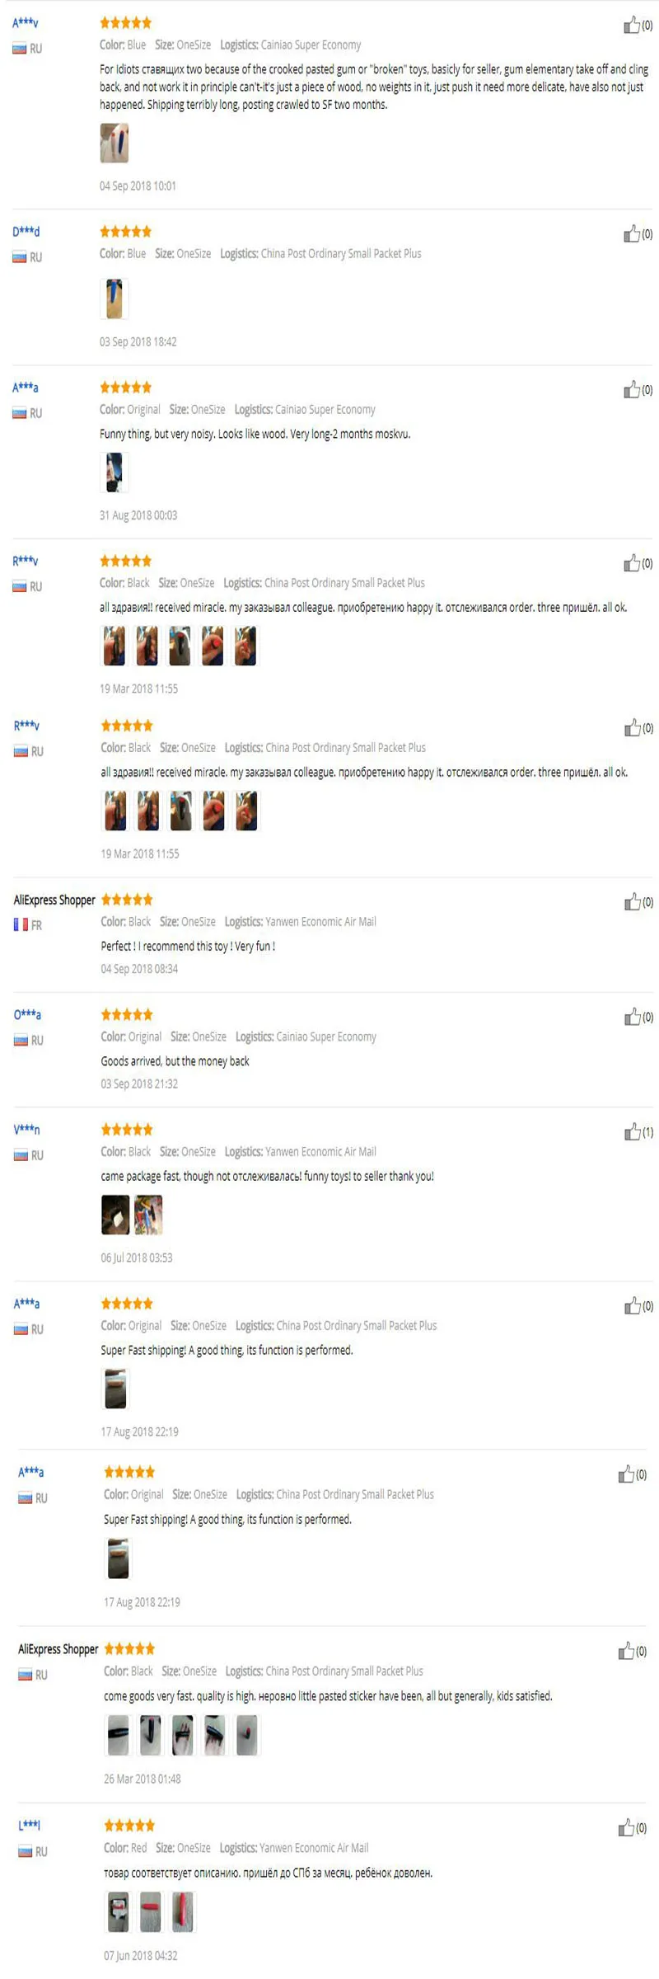
Task: Click the AliExpress Shopper name with FR flag
Action: click(x=54, y=900)
